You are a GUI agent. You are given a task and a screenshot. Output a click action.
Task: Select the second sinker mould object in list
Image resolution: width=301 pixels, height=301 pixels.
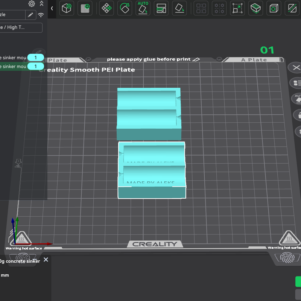13,67
